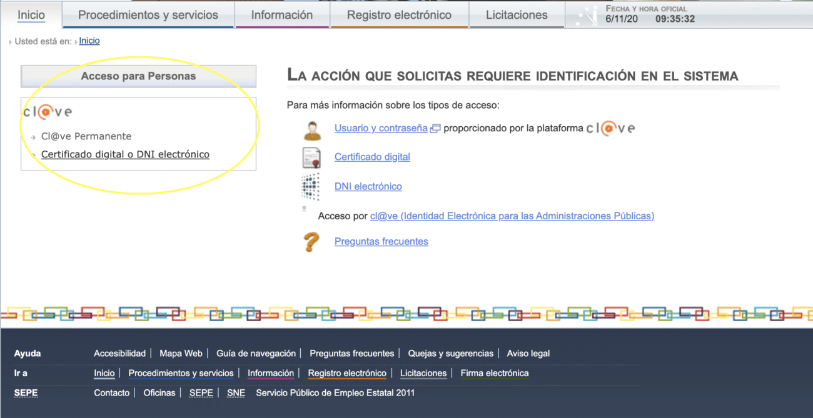This screenshot has width=813, height=418.
Task: Follow the Inicio breadcrumb link
Action: pos(89,41)
